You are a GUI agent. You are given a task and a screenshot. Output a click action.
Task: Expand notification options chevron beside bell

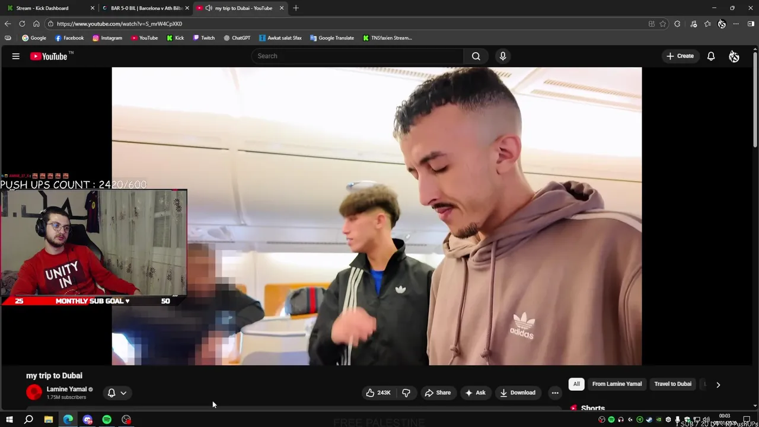tap(123, 393)
